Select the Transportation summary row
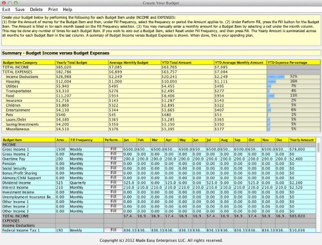Viewport: 322px width, 245px height. 161,91
